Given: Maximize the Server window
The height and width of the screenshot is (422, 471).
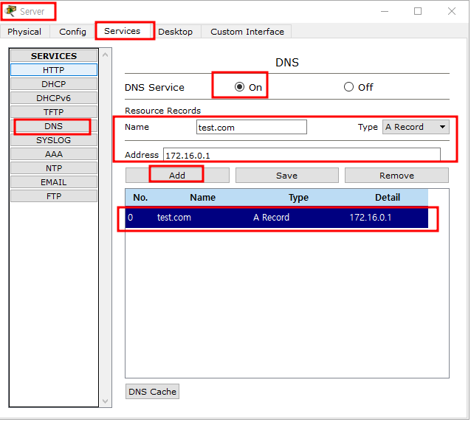Looking at the screenshot, I should point(418,11).
